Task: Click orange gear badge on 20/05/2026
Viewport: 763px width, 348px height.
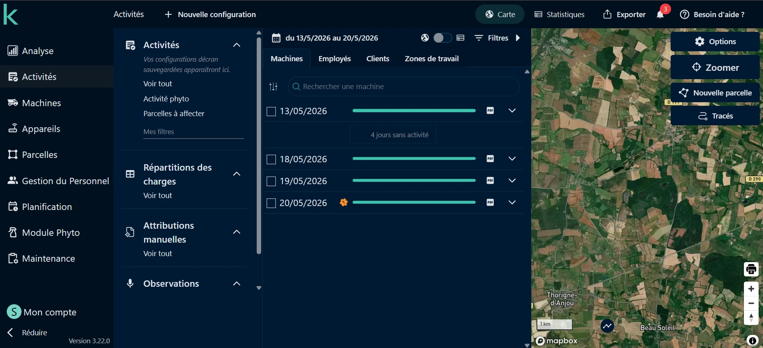Action: (x=343, y=202)
